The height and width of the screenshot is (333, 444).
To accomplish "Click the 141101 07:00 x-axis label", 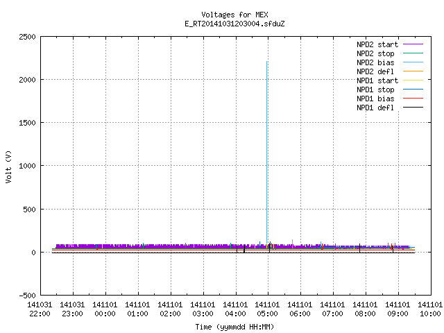I will 333,309.
